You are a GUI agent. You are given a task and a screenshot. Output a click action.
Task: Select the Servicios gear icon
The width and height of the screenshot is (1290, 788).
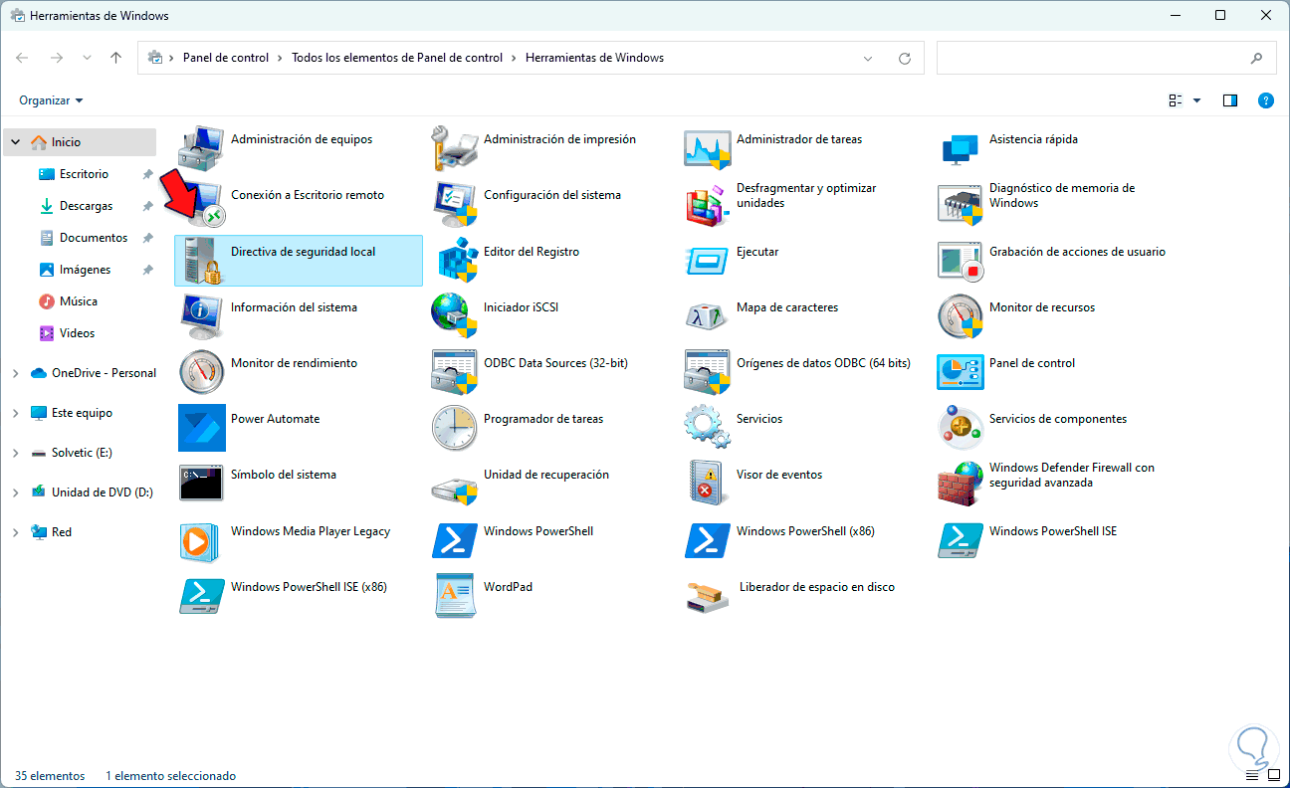pyautogui.click(x=708, y=428)
